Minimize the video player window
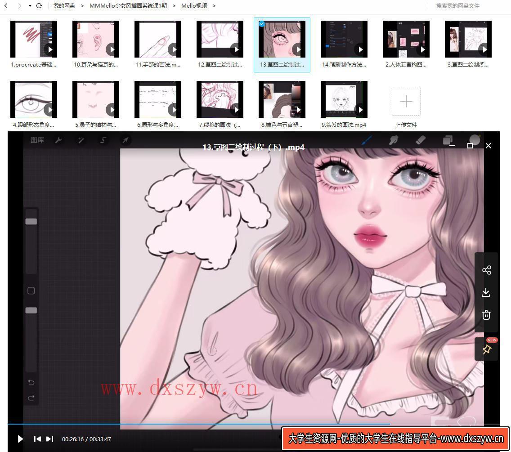The width and height of the screenshot is (511, 452). tap(452, 146)
